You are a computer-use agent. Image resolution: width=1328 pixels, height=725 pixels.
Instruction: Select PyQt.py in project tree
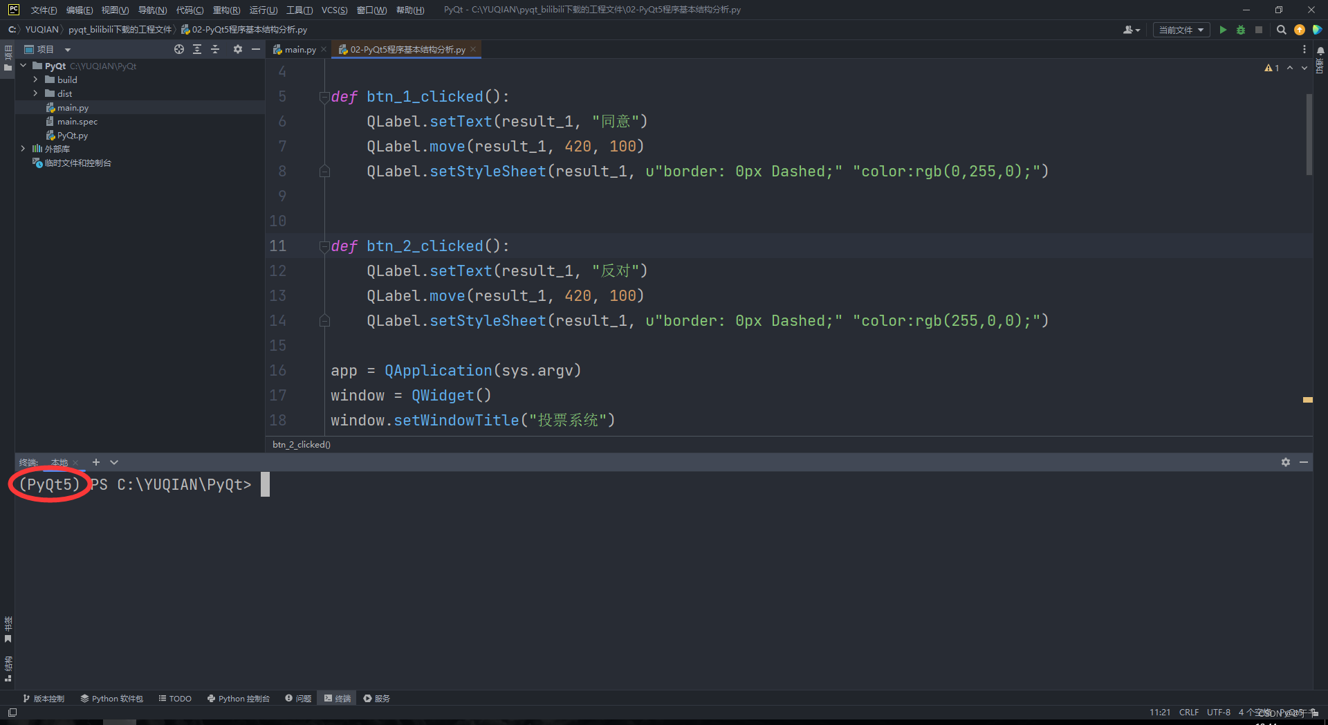click(x=72, y=135)
